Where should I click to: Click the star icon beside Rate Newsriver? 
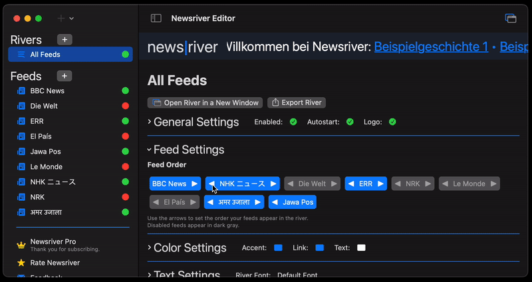[x=21, y=263]
